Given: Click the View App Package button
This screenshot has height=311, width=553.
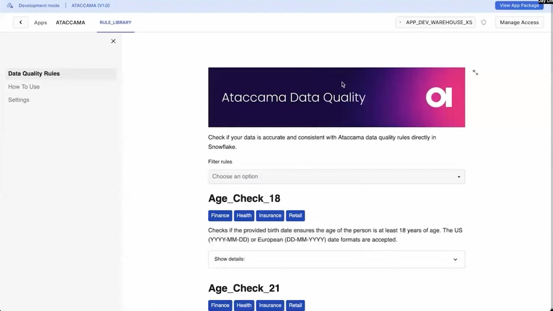Looking at the screenshot, I should coord(519,5).
